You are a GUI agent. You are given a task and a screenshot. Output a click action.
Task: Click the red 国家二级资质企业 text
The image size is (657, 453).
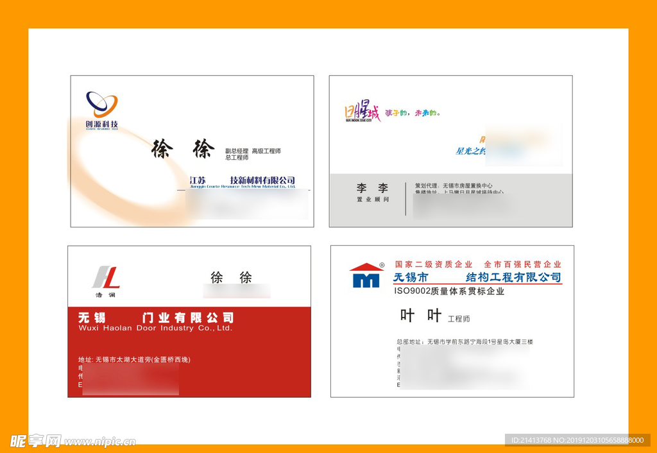pyautogui.click(x=434, y=264)
